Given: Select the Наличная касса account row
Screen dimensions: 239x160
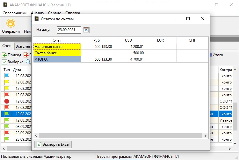Looking at the screenshot, I should [x=57, y=47].
